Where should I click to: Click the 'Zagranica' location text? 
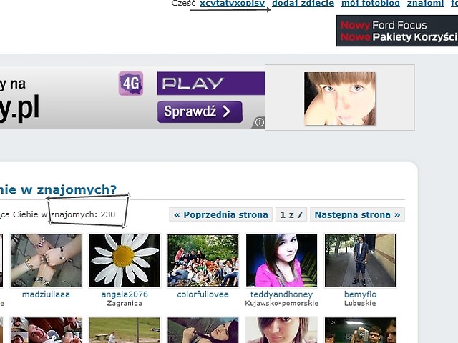tap(125, 303)
